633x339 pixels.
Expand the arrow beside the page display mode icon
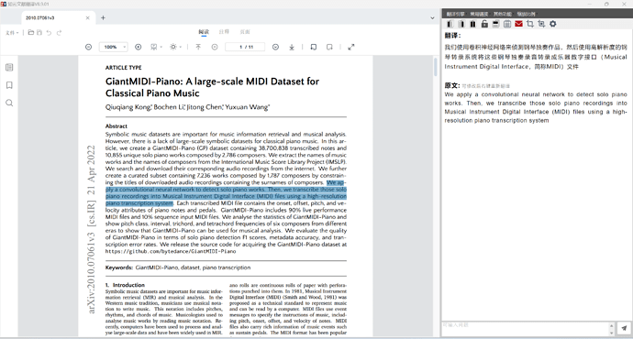(x=161, y=47)
